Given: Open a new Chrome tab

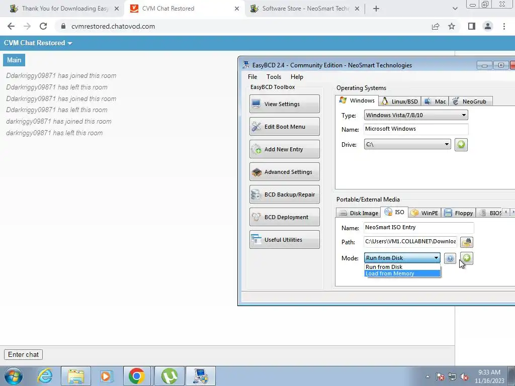Looking at the screenshot, I should 376,9.
